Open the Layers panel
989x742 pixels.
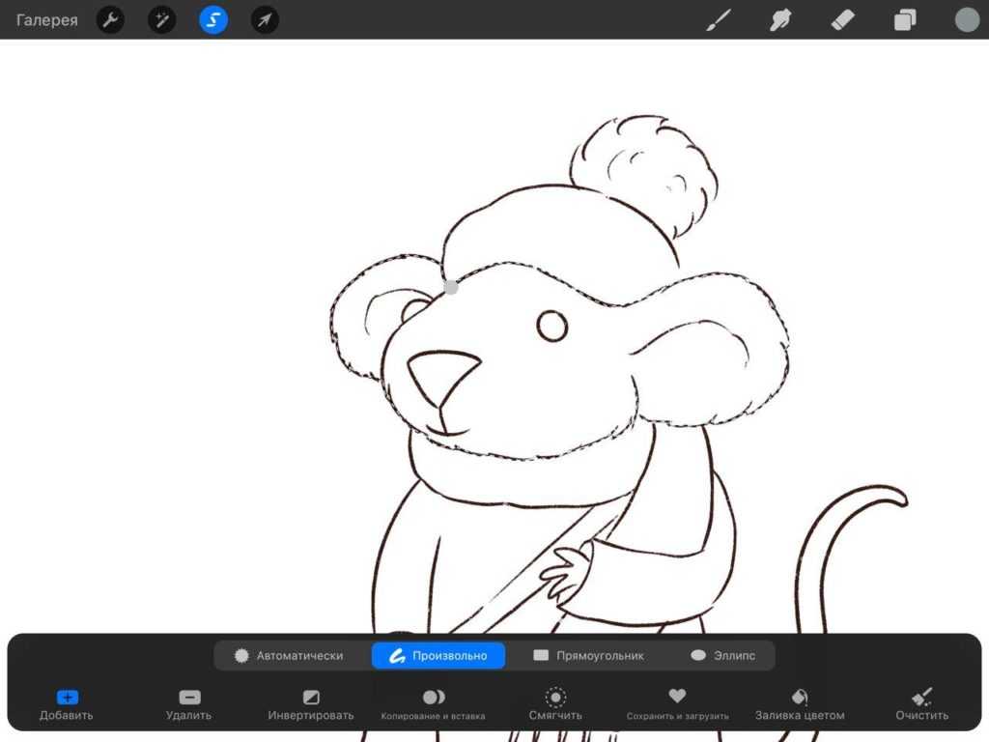[905, 19]
